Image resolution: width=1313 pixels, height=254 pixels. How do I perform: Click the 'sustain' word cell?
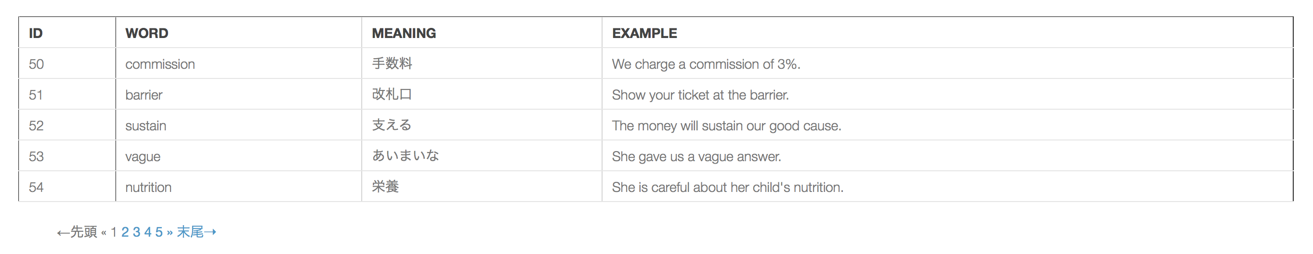pos(238,125)
